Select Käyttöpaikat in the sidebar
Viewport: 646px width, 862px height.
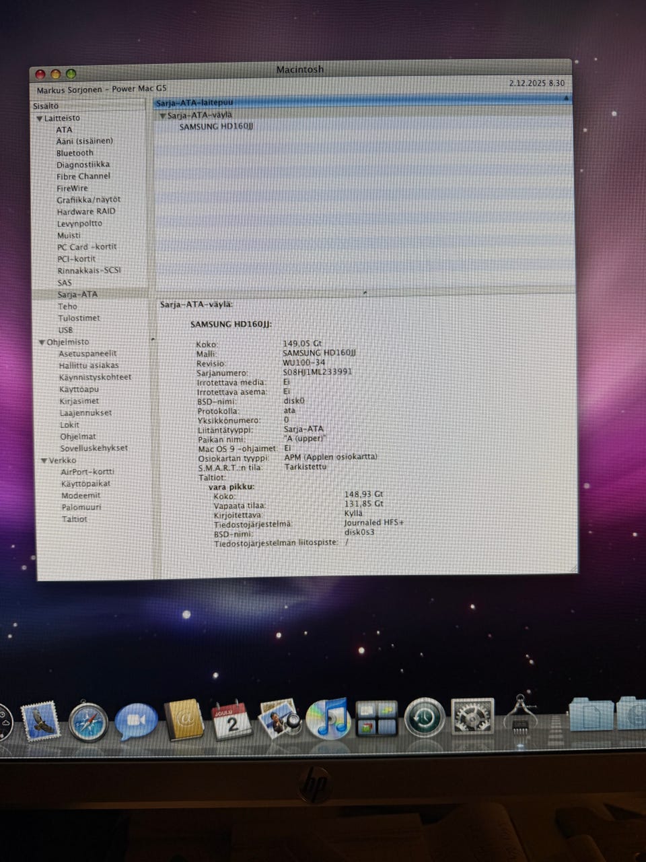[86, 484]
